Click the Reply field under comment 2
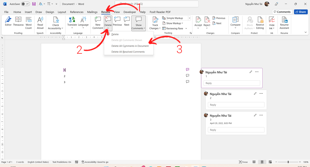Image resolution: width=310 pixels, height=167 pixels. tap(236, 105)
